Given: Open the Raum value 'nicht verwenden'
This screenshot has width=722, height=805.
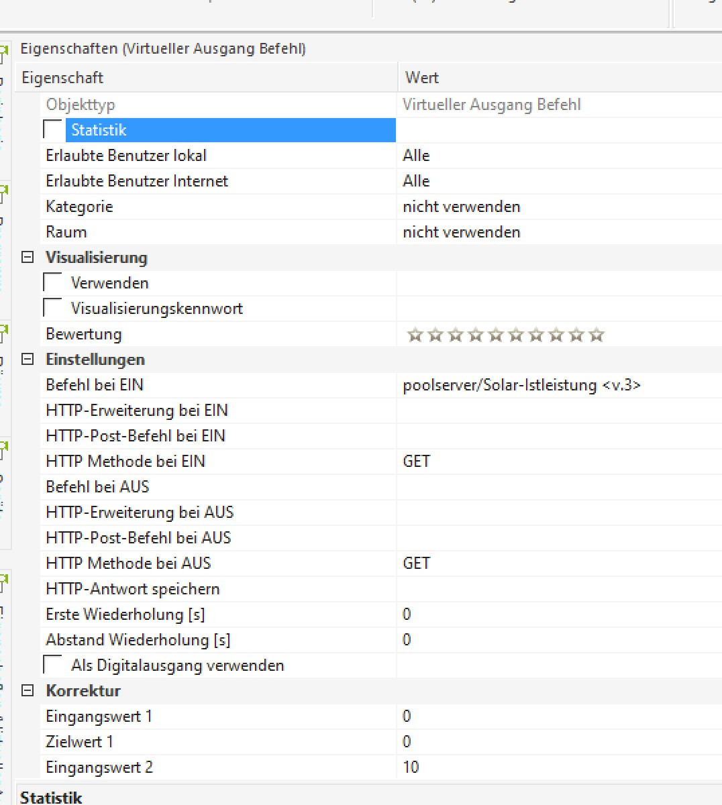Looking at the screenshot, I should pyautogui.click(x=462, y=232).
